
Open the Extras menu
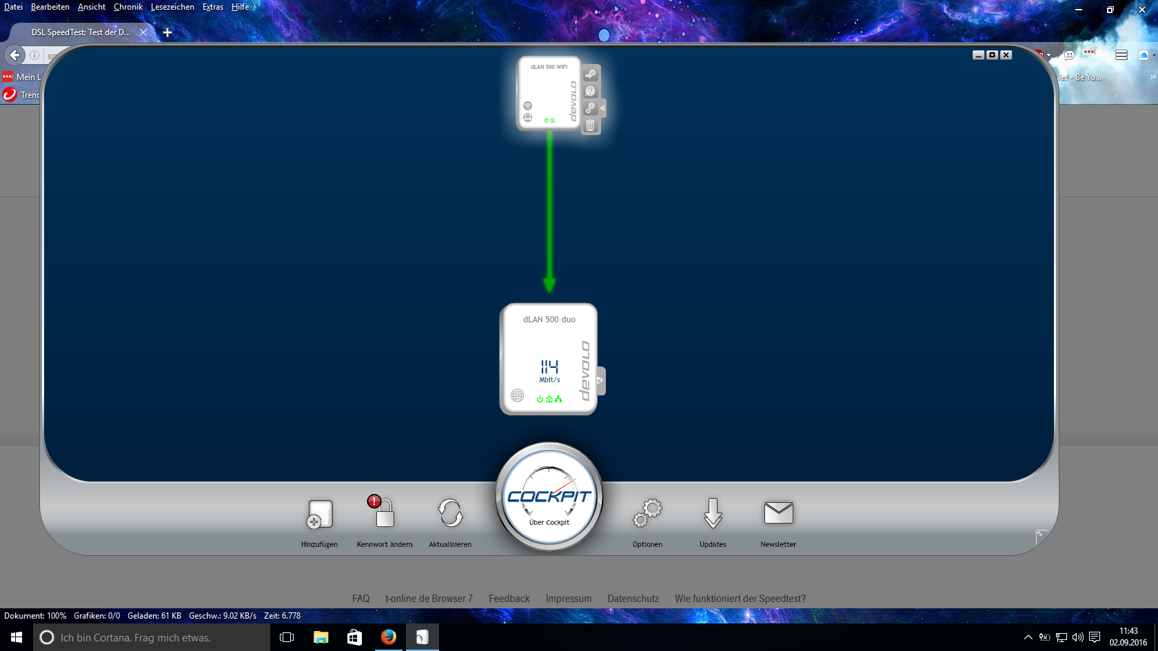213,7
